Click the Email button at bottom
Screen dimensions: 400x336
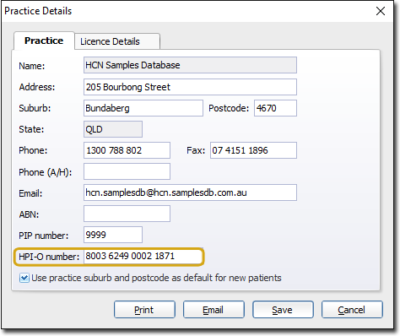point(214,310)
